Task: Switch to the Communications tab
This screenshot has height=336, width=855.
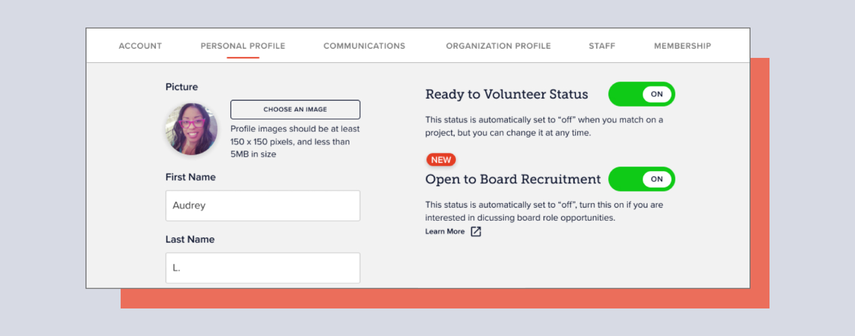Action: click(x=364, y=46)
